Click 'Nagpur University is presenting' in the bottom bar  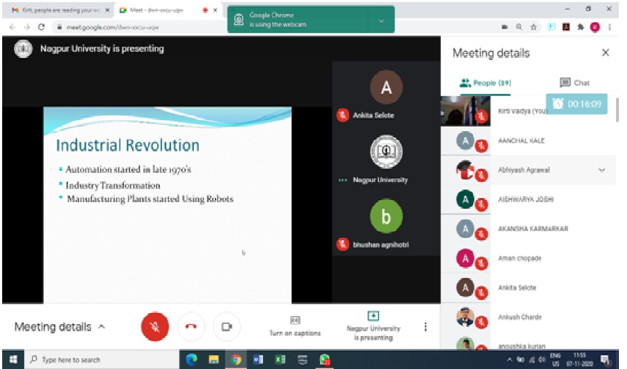point(373,327)
